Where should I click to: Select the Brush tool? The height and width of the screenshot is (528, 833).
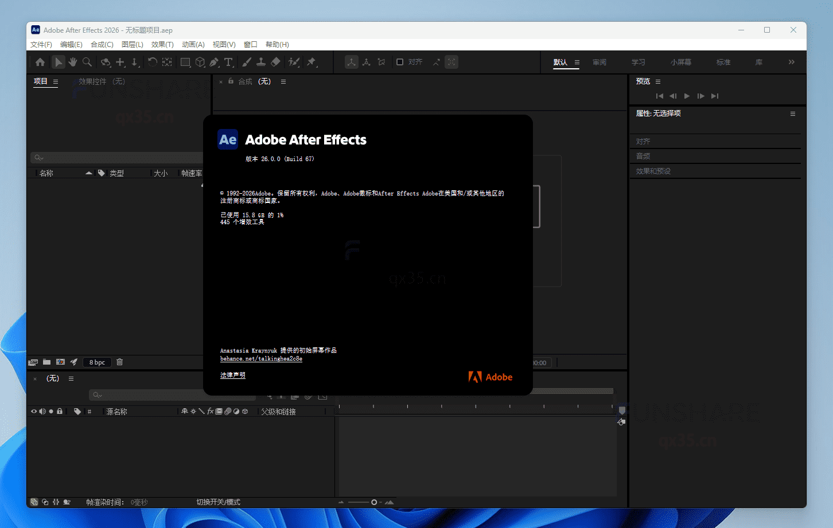coord(246,62)
